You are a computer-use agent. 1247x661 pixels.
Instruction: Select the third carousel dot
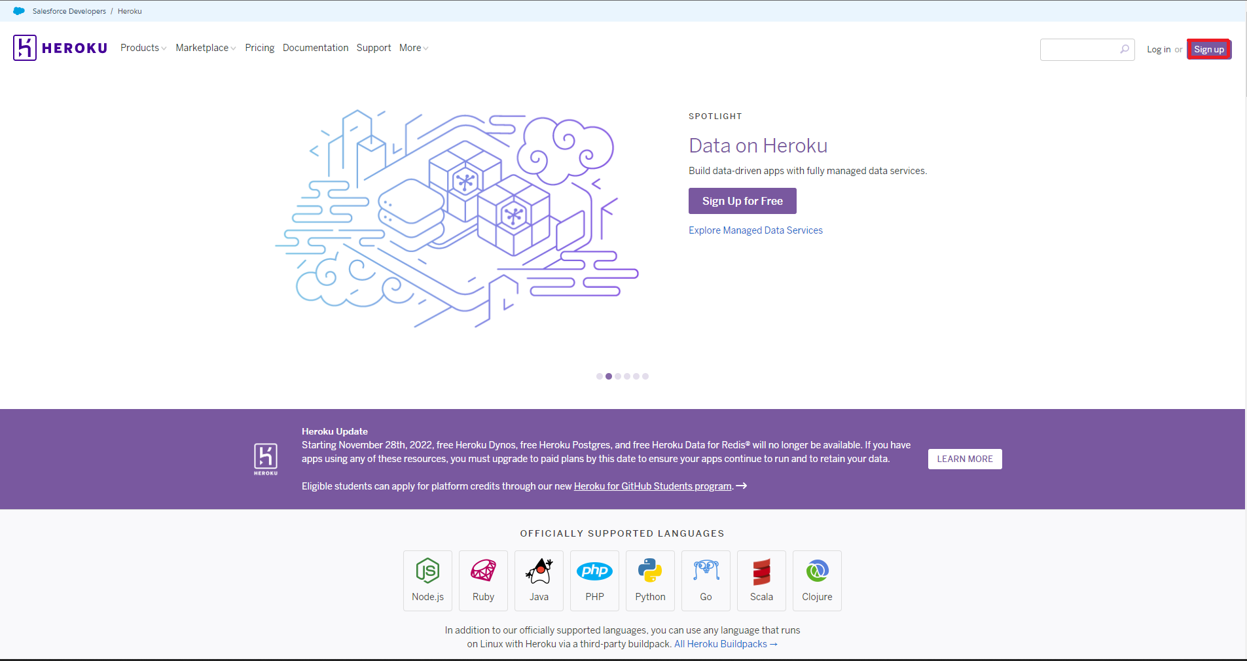point(618,376)
